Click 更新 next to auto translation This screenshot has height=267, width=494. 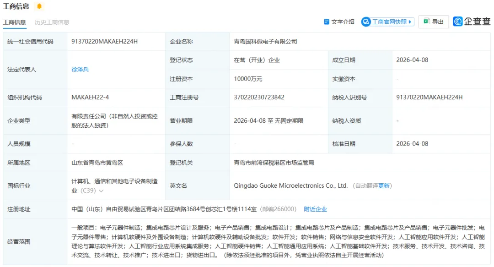tap(384, 186)
